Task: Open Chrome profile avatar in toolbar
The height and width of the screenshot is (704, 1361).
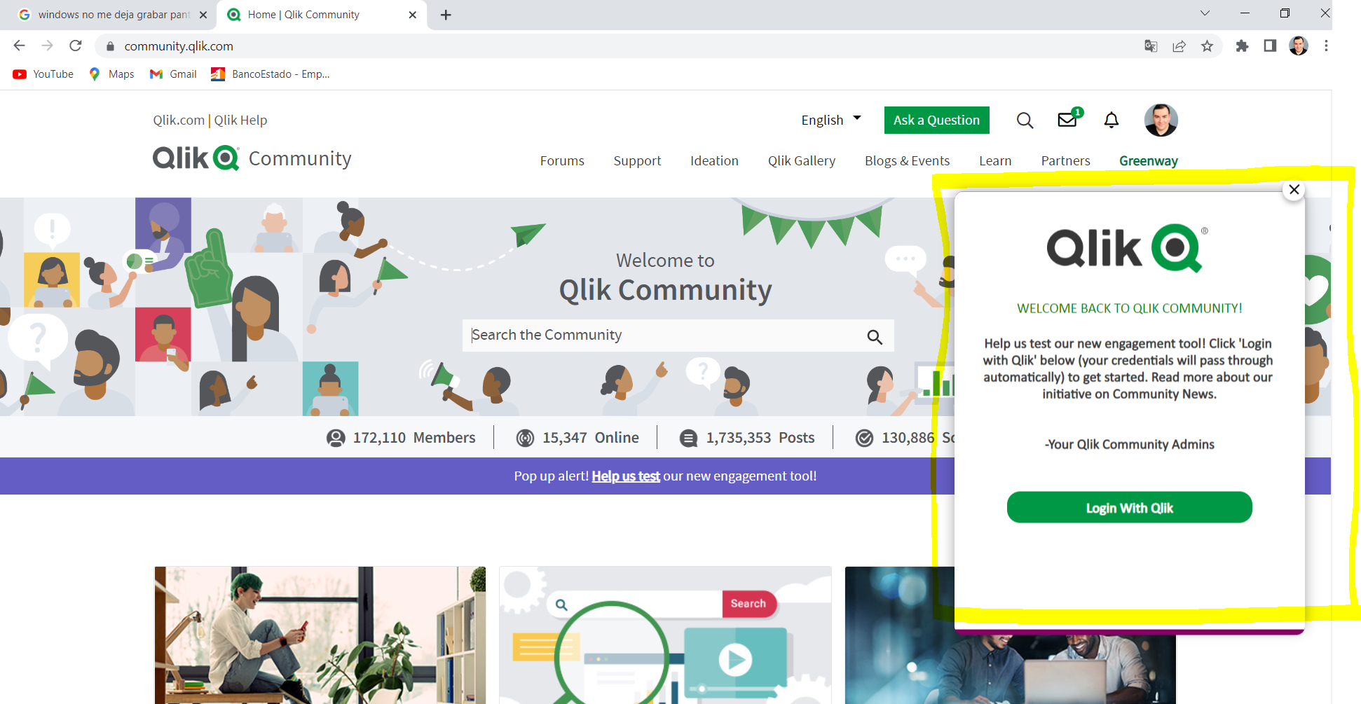Action: [1298, 46]
